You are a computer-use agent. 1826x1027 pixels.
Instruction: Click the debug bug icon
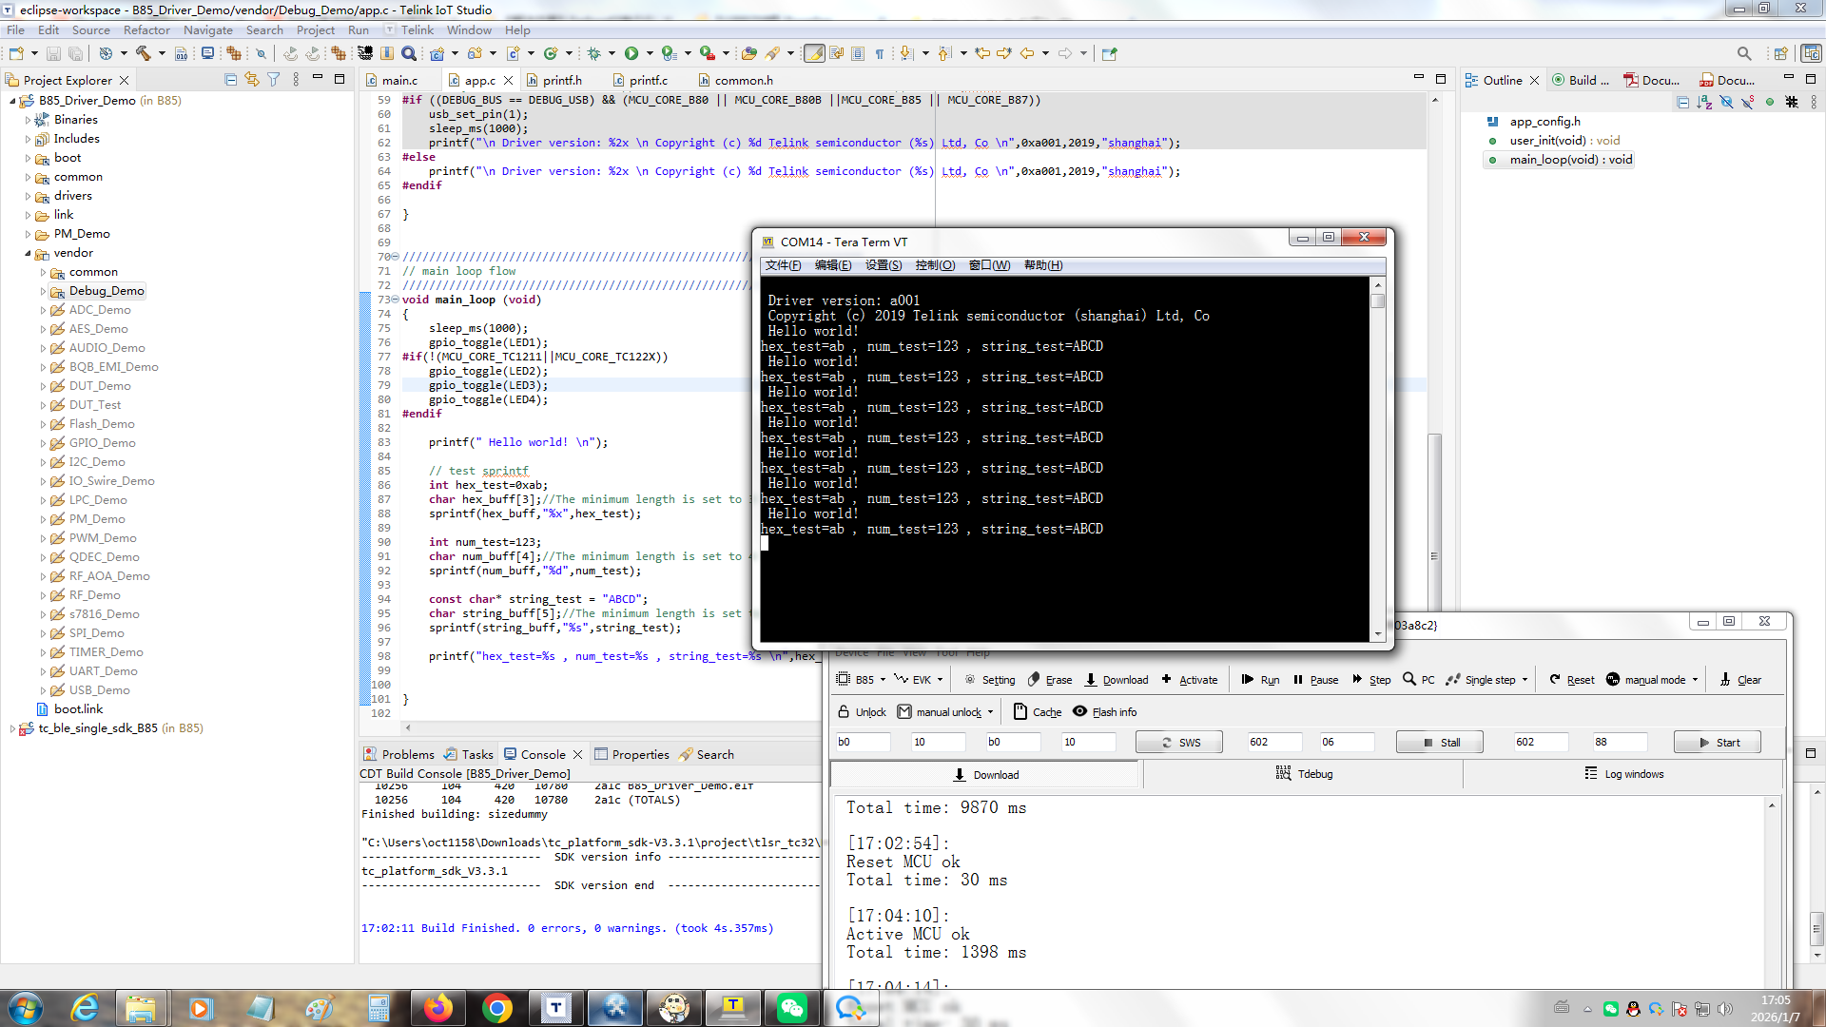click(x=594, y=53)
